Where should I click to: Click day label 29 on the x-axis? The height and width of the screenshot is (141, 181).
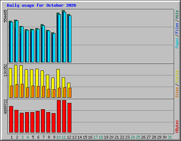[x=159, y=137]
